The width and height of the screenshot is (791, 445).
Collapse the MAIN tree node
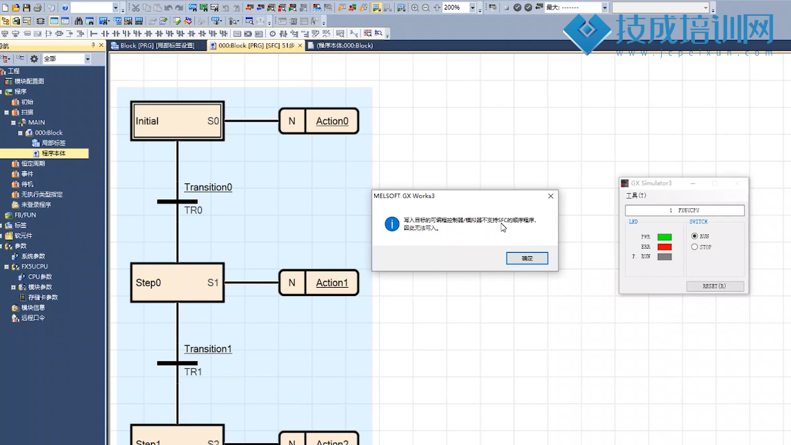pyautogui.click(x=13, y=122)
